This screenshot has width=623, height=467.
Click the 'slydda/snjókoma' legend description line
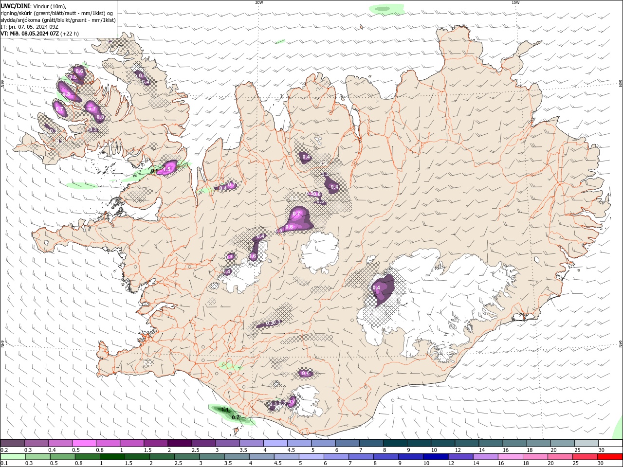coord(58,20)
